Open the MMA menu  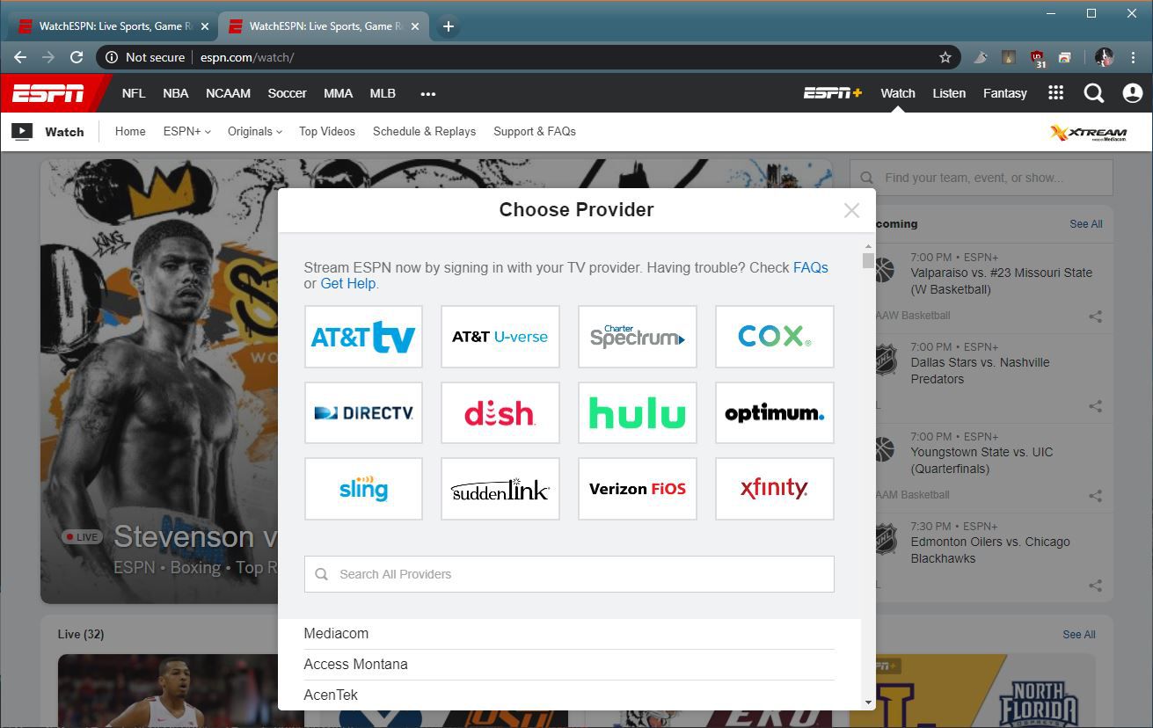(x=338, y=93)
